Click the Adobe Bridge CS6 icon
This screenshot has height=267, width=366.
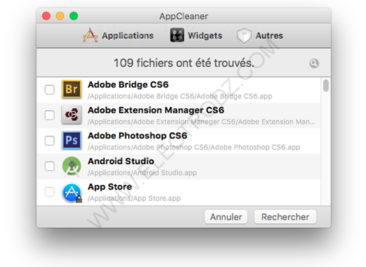pyautogui.click(x=72, y=89)
